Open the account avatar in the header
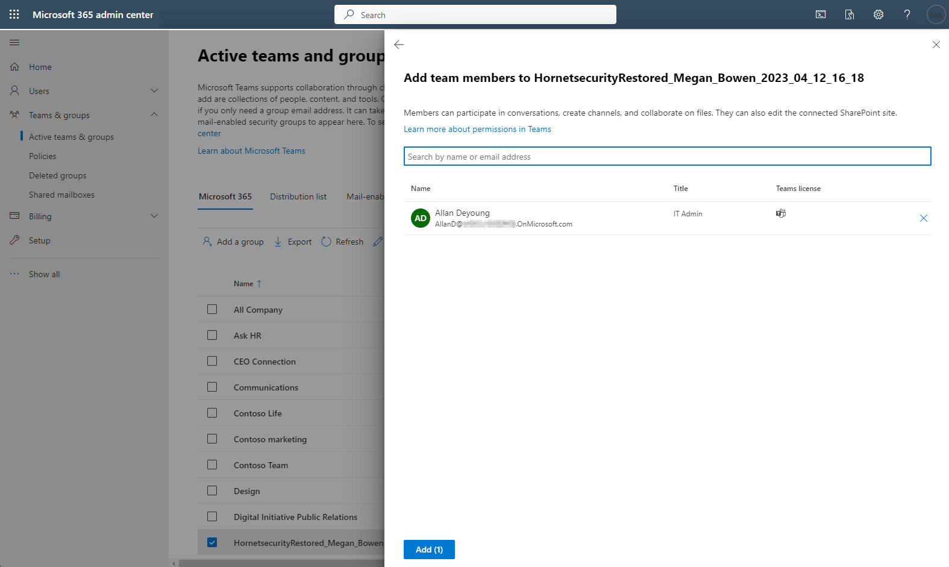The width and height of the screenshot is (949, 567). pyautogui.click(x=936, y=14)
